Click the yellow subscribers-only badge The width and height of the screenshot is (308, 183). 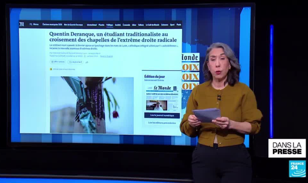click(51, 69)
